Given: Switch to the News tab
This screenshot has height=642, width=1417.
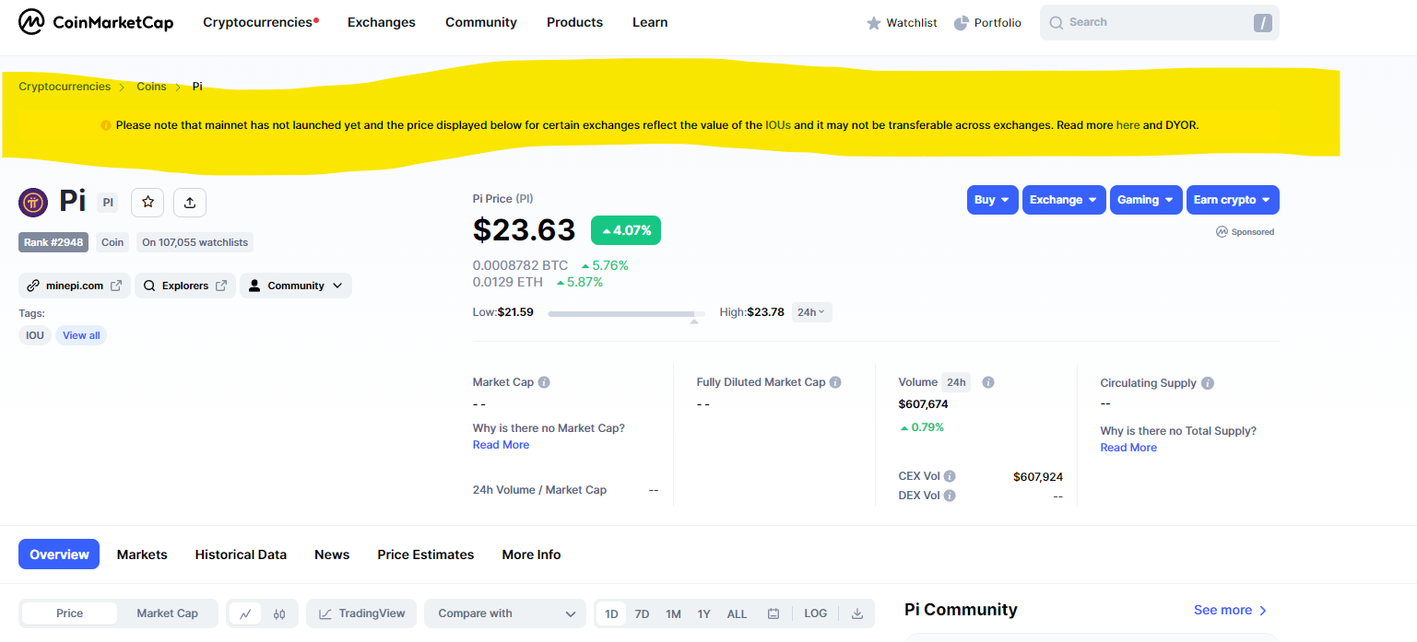Looking at the screenshot, I should (332, 554).
